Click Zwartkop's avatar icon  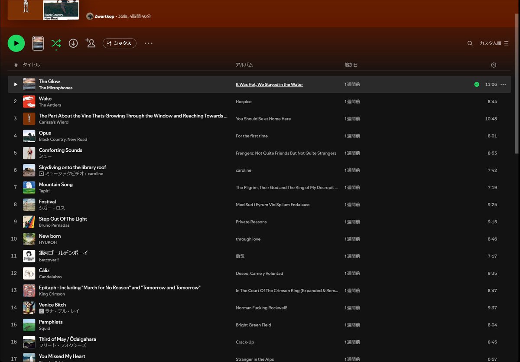pos(90,16)
